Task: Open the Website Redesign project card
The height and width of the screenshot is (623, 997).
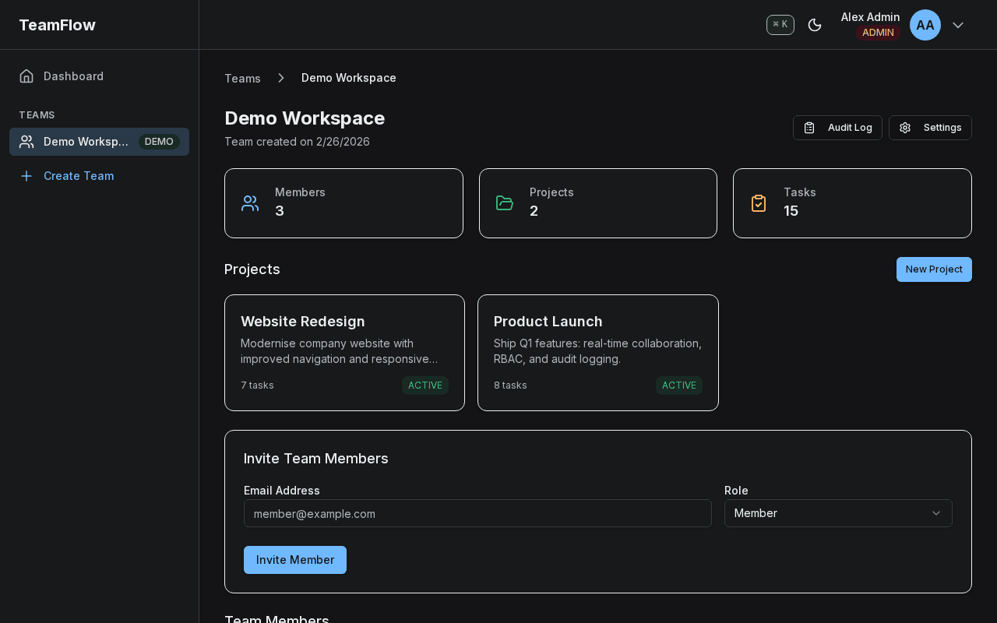Action: click(344, 352)
